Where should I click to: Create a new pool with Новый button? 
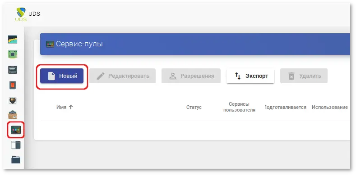point(62,76)
